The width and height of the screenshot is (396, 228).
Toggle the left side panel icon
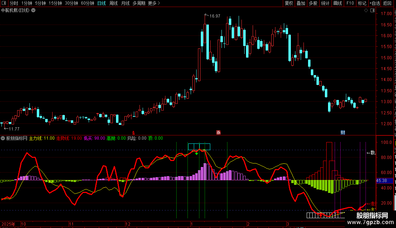[4, 3]
